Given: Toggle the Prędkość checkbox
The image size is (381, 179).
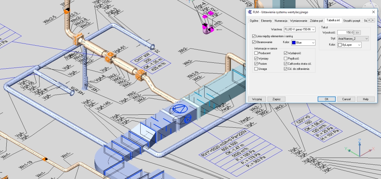Looking at the screenshot, I should 285,59.
